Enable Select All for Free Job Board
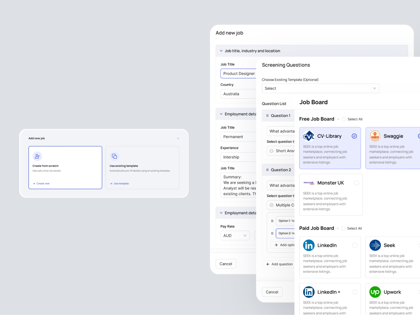This screenshot has width=420, height=315. pyautogui.click(x=343, y=119)
